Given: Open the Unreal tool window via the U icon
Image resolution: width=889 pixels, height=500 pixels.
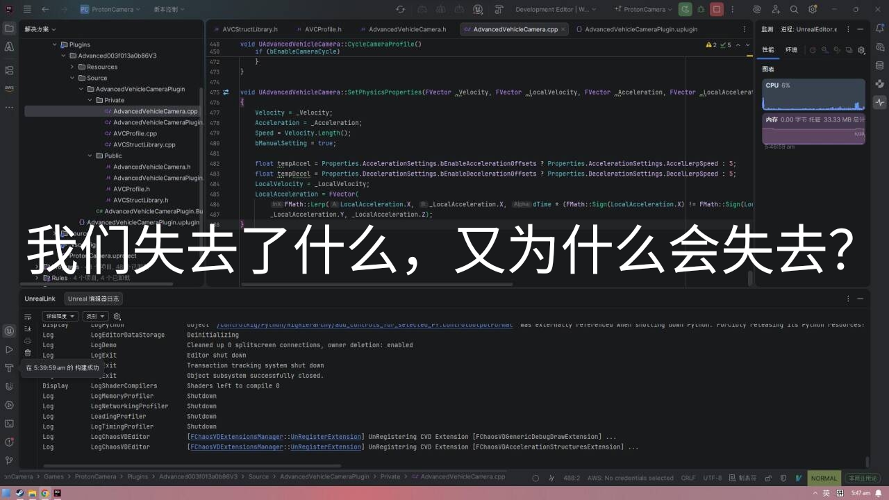Looking at the screenshot, I should pyautogui.click(x=9, y=331).
